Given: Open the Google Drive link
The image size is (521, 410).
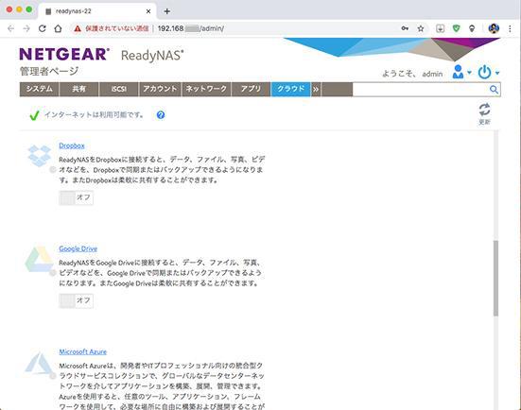Looking at the screenshot, I should [x=78, y=248].
